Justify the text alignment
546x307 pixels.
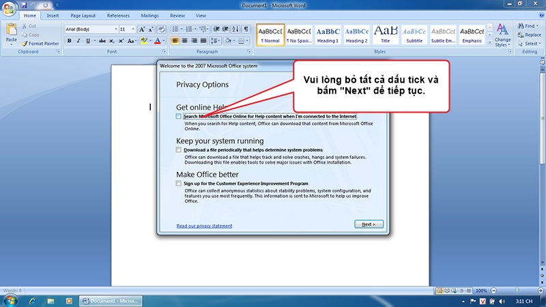point(203,41)
